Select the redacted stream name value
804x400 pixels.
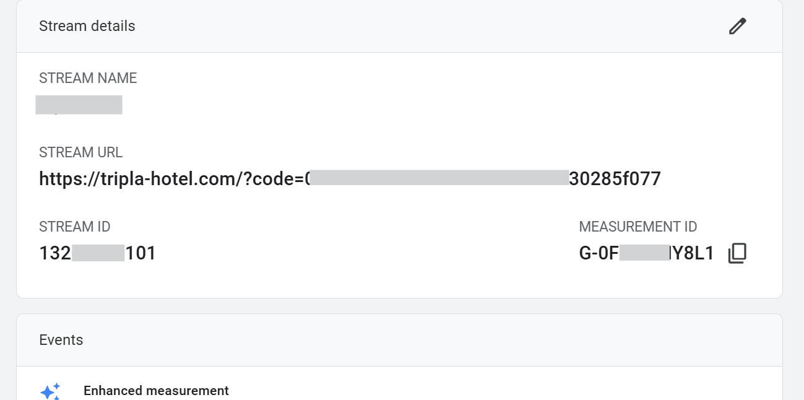79,105
